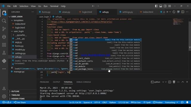Toggle Primary Side Bar layout
The width and height of the screenshot is (191, 107).
click(x=156, y=6)
